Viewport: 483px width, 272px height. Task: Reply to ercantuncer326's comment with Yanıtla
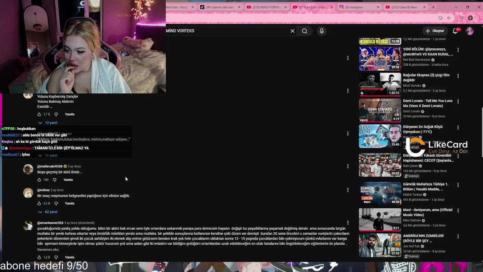click(x=69, y=257)
